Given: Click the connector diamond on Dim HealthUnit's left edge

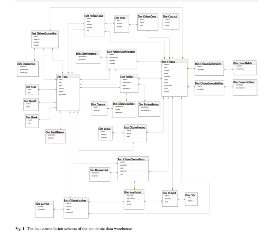Looking at the screenshot, I should point(123,202).
